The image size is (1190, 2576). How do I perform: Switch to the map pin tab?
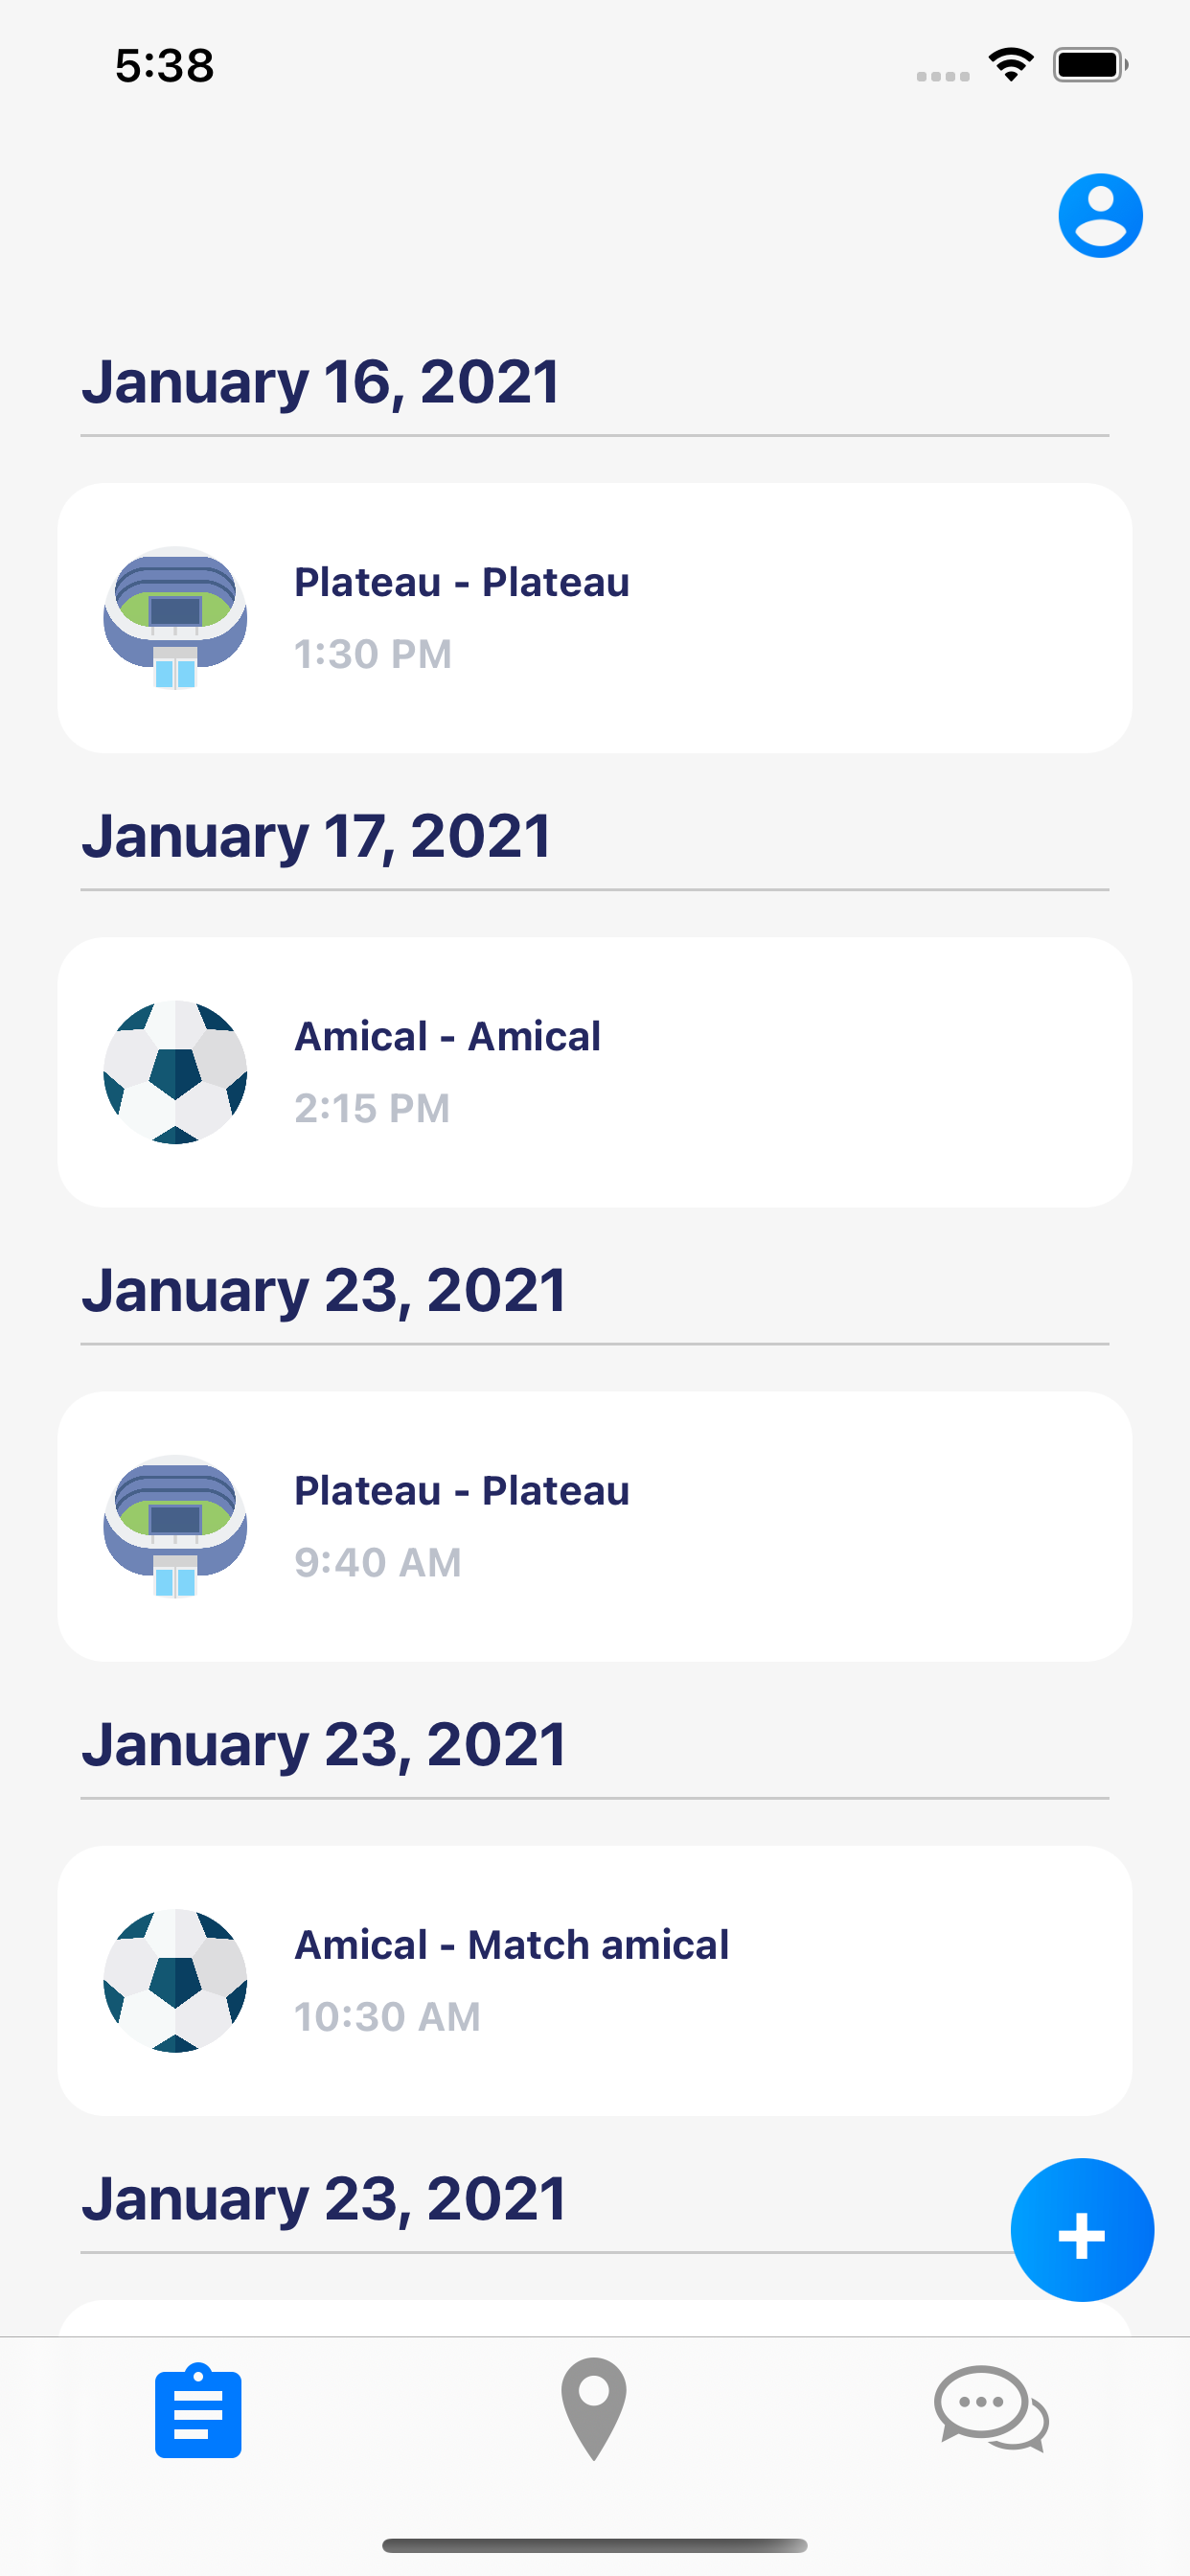pos(594,2409)
